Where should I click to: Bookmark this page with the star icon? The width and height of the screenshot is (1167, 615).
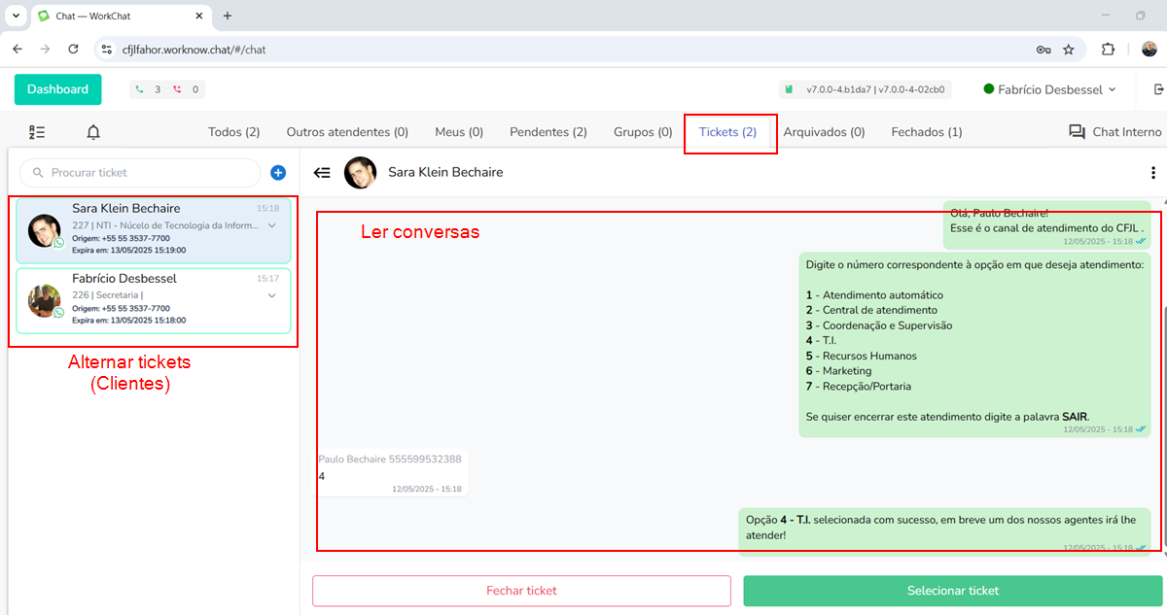(x=1069, y=49)
